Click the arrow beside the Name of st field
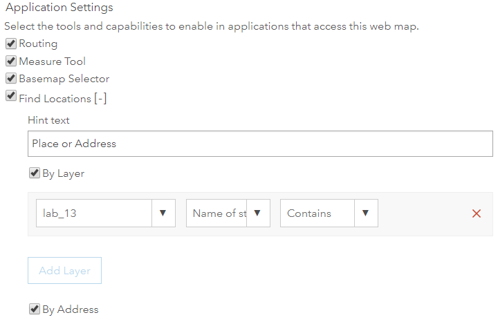This screenshot has width=498, height=324. (x=258, y=213)
